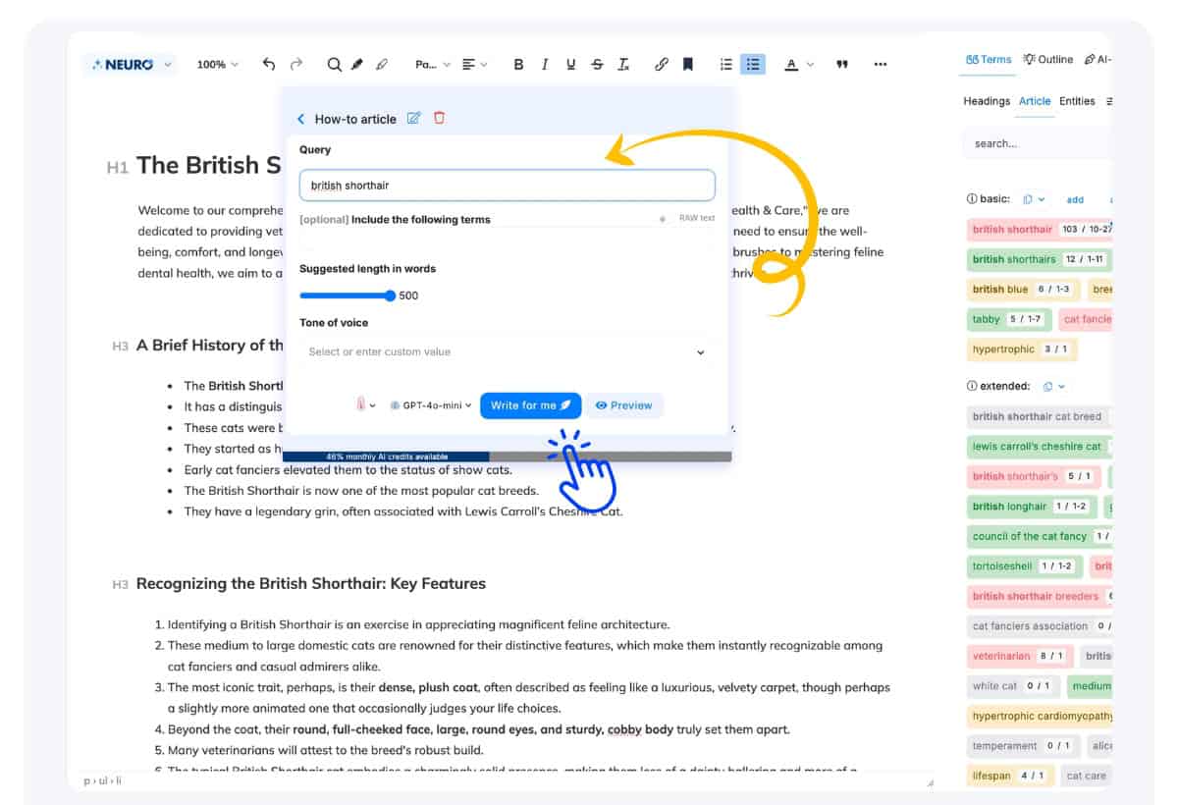Undo the last edit

click(269, 64)
